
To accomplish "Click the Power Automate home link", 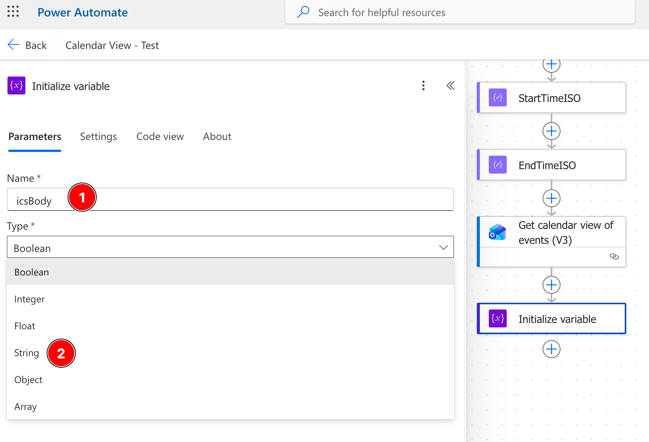I will click(x=83, y=12).
